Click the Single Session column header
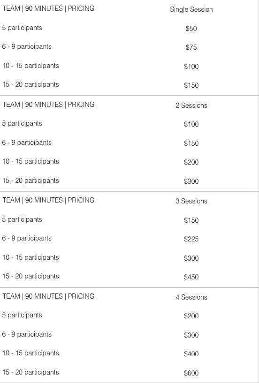Image resolution: width=259 pixels, height=383 pixels. 191,9
